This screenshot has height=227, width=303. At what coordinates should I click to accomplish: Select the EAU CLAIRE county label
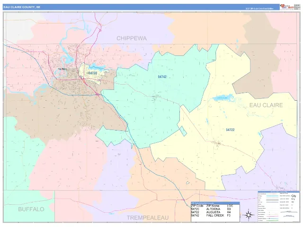[x=266, y=105]
